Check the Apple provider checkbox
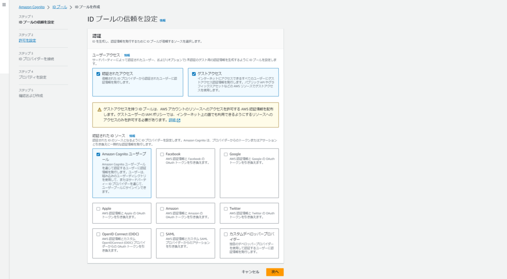Image resolution: width=507 pixels, height=279 pixels. click(98, 209)
